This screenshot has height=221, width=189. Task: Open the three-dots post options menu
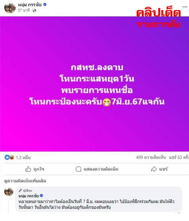(185, 7)
